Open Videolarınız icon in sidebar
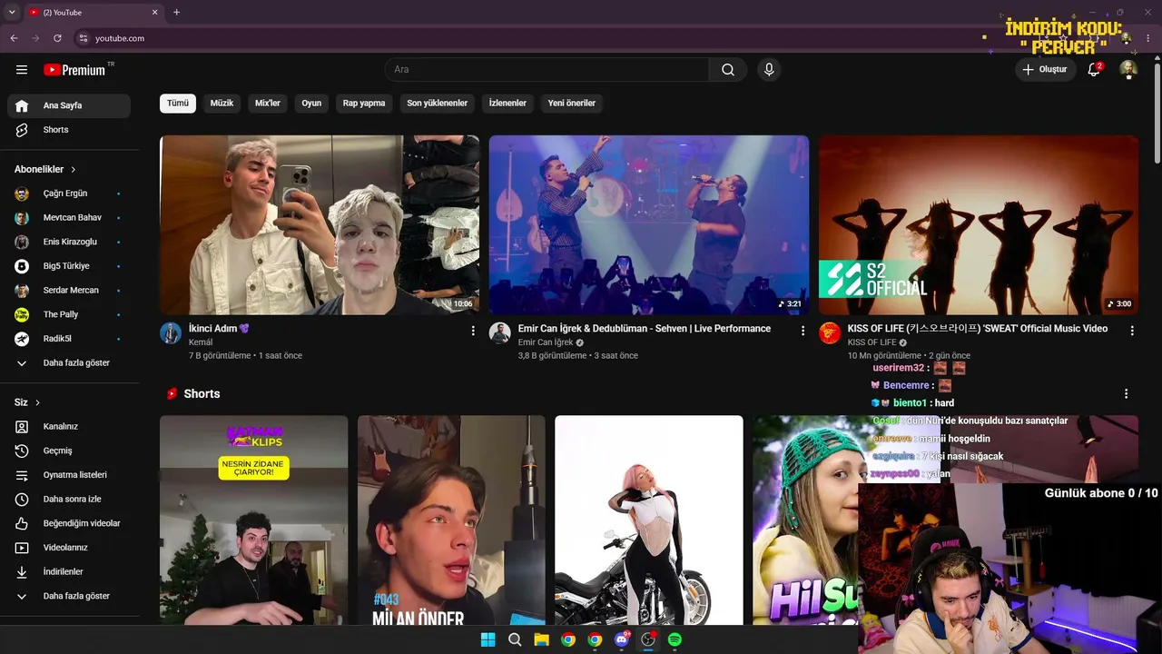The height and width of the screenshot is (654, 1162). 22,548
